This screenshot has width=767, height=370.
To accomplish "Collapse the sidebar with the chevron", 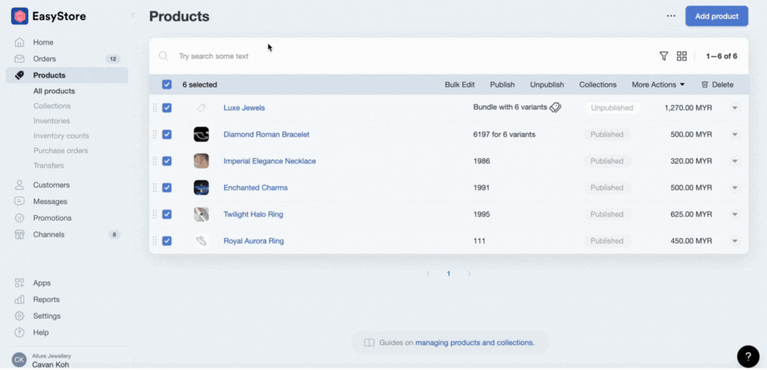I will point(133,16).
